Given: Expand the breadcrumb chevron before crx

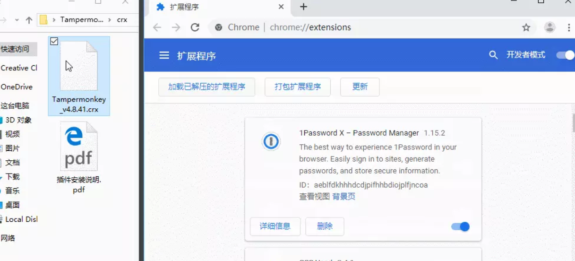Looking at the screenshot, I should pyautogui.click(x=111, y=20).
